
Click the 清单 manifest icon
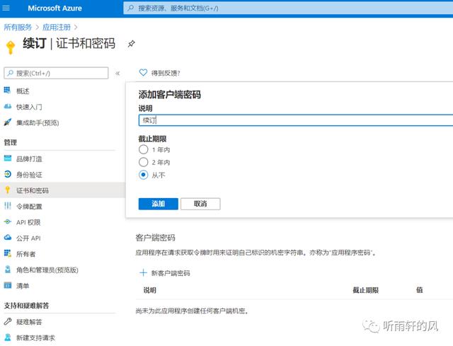8,285
